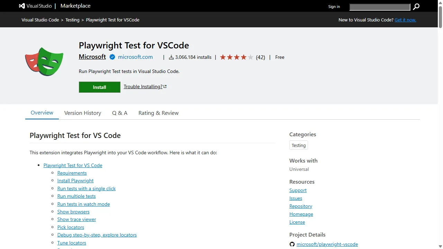Screen dimensions: 443x249
Task: Select the Testing category tag
Action: coord(299,145)
